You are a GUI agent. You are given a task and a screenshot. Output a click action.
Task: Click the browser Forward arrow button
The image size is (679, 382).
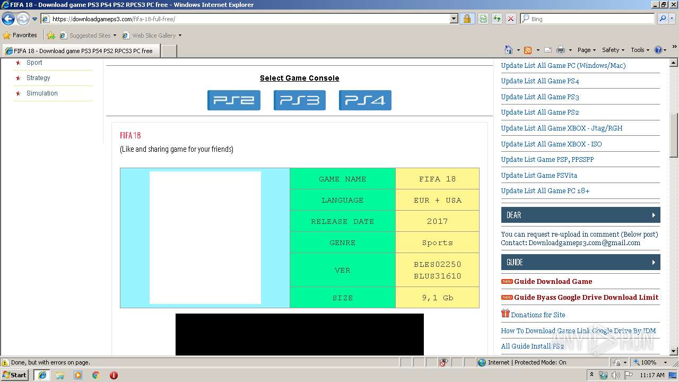click(x=23, y=19)
